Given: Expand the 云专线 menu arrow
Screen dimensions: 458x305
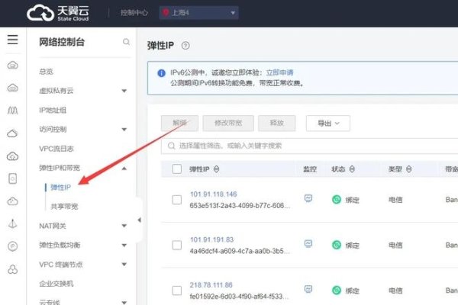Looking at the screenshot, I should pyautogui.click(x=124, y=302).
